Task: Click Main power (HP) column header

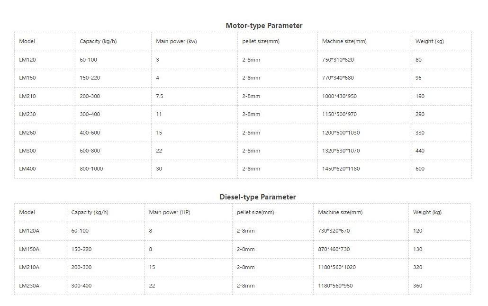Action: coord(188,213)
